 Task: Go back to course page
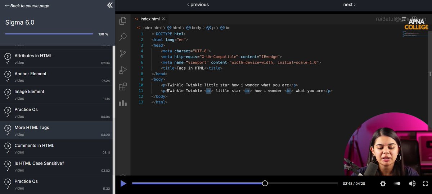[x=27, y=6]
